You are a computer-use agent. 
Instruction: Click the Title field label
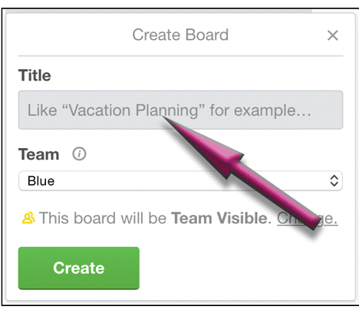(x=35, y=75)
